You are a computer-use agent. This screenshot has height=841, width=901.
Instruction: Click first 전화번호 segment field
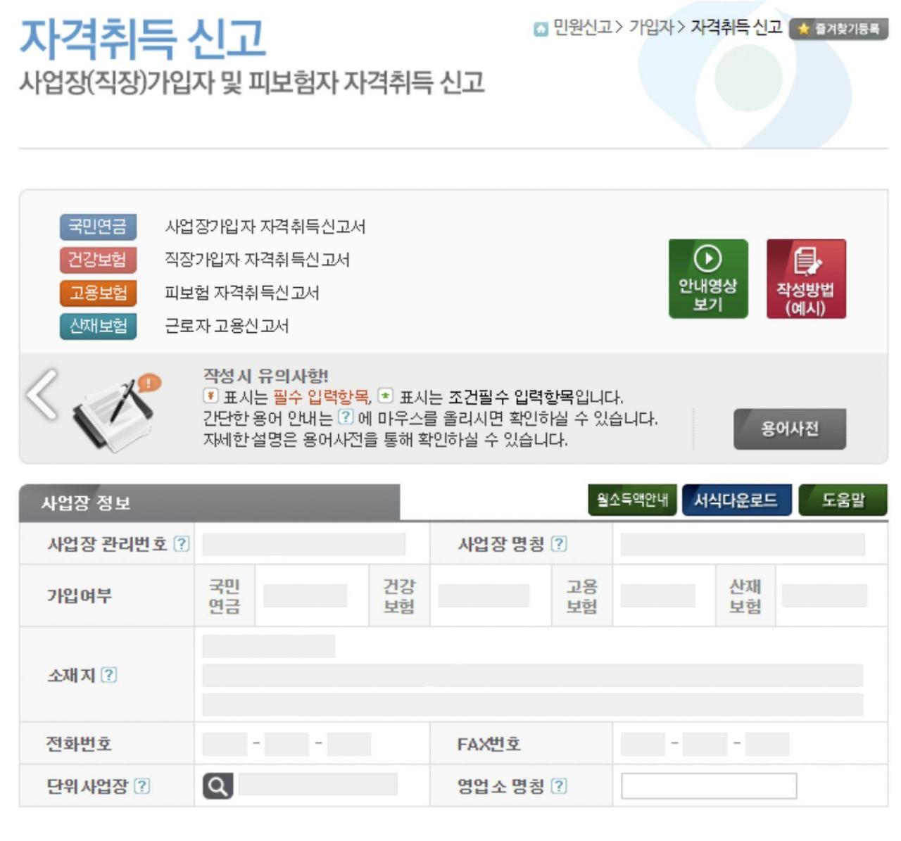225,744
